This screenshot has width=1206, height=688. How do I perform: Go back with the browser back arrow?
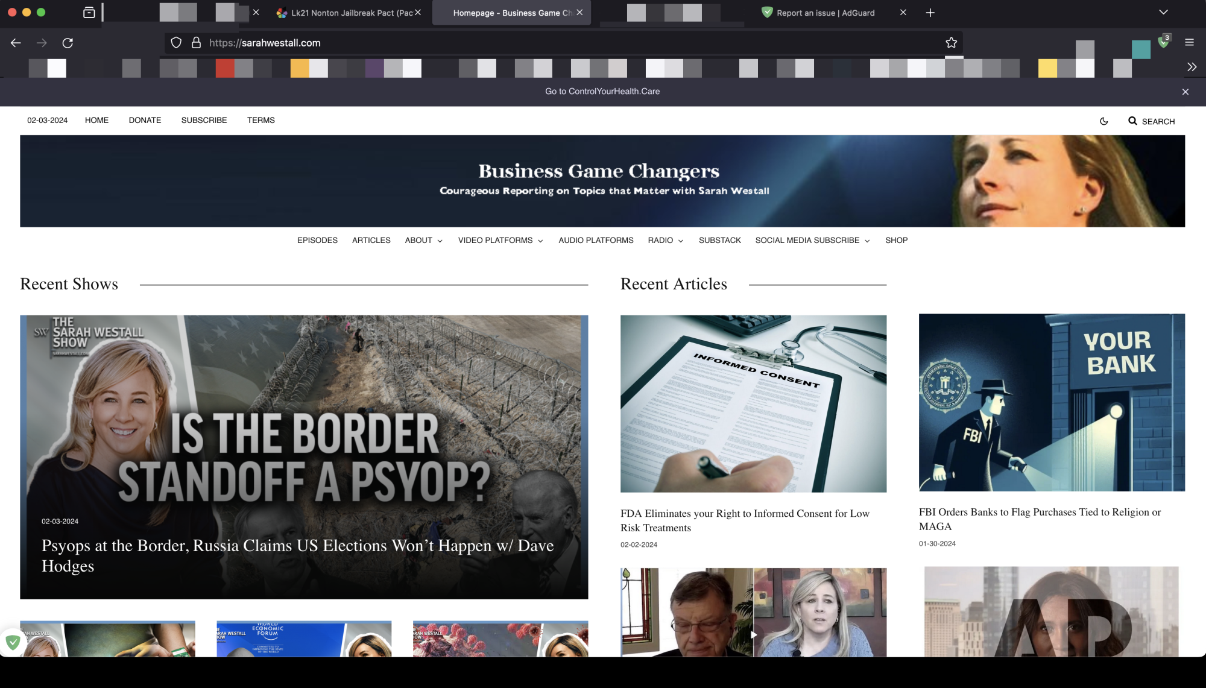click(x=16, y=43)
